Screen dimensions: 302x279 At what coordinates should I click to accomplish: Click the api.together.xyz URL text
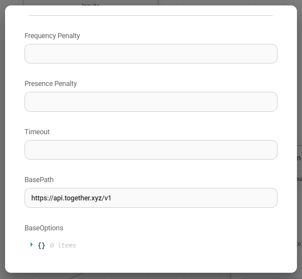(71, 198)
